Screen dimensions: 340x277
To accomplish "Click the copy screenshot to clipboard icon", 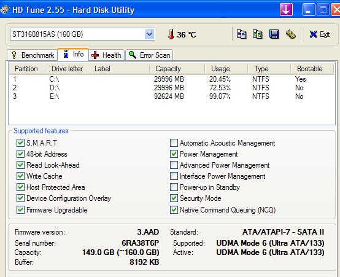I will tap(258, 34).
